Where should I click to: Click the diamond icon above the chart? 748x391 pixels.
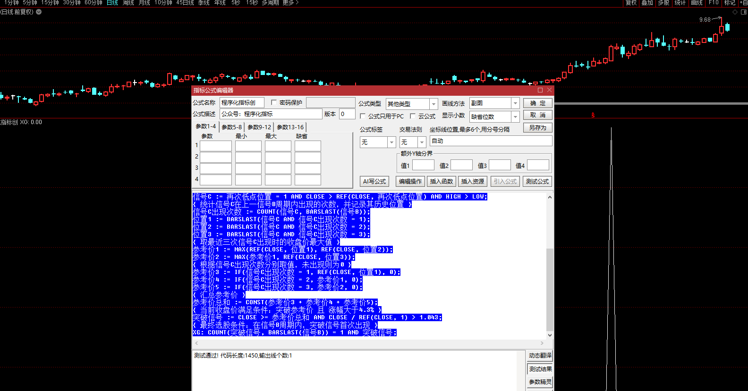coord(735,12)
